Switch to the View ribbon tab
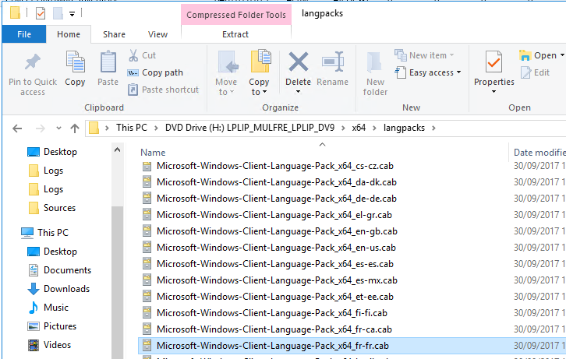566x359 pixels. pyautogui.click(x=157, y=34)
